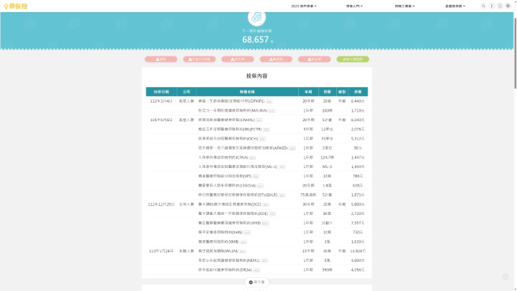Click the 15-year term cell in WLLN row
The height and width of the screenshot is (291, 517).
coord(309,251)
